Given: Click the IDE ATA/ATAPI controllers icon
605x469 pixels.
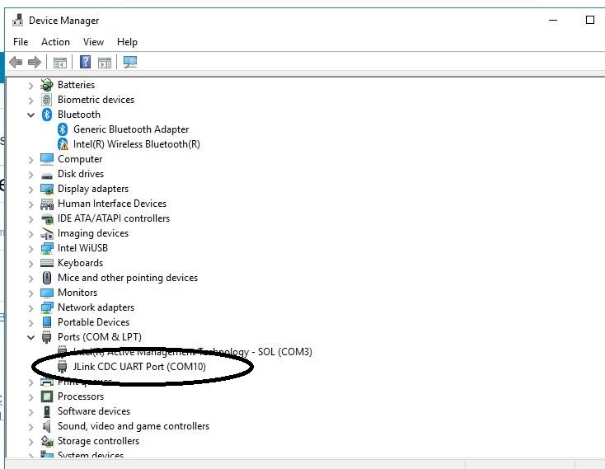Looking at the screenshot, I should click(x=47, y=219).
